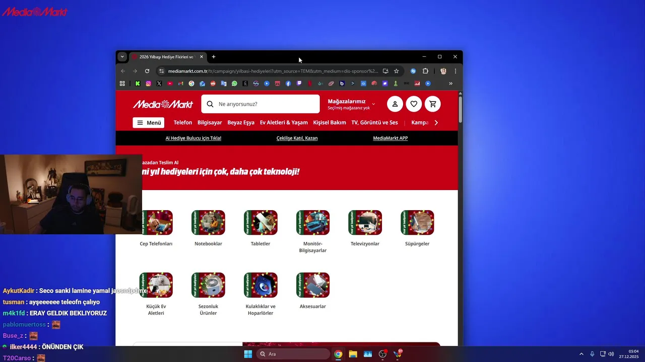Open the Reddit bookmark

pos(213,83)
